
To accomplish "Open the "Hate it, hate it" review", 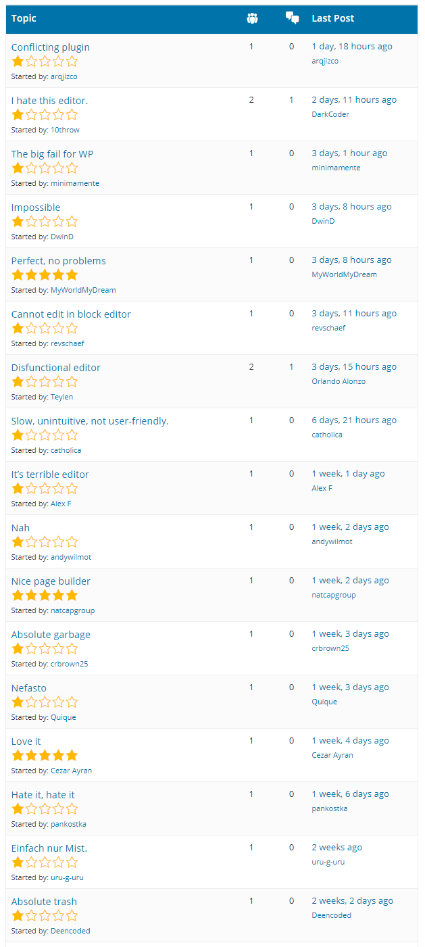I will pos(43,795).
